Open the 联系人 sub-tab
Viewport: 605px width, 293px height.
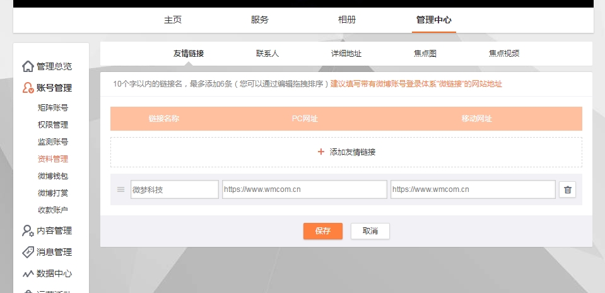(267, 54)
